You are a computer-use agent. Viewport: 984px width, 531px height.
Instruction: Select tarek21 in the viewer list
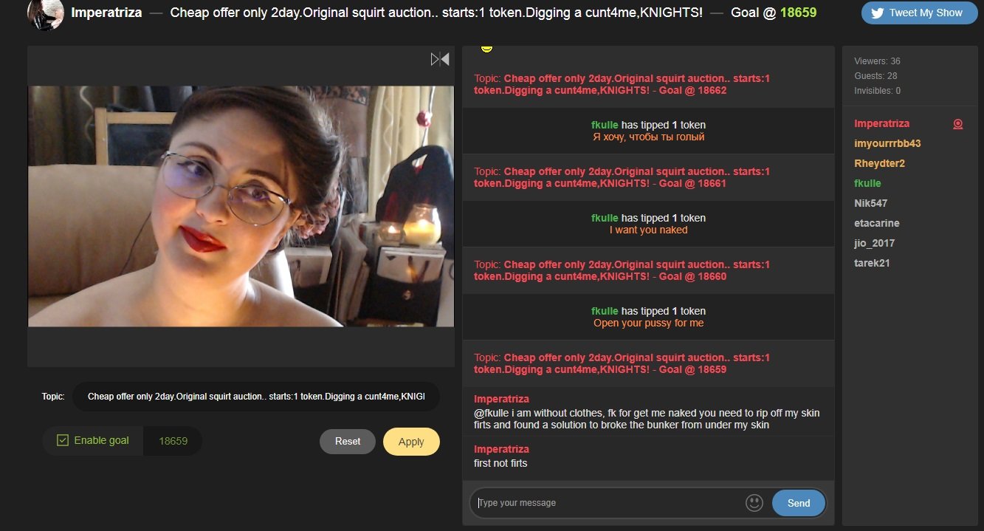click(872, 263)
